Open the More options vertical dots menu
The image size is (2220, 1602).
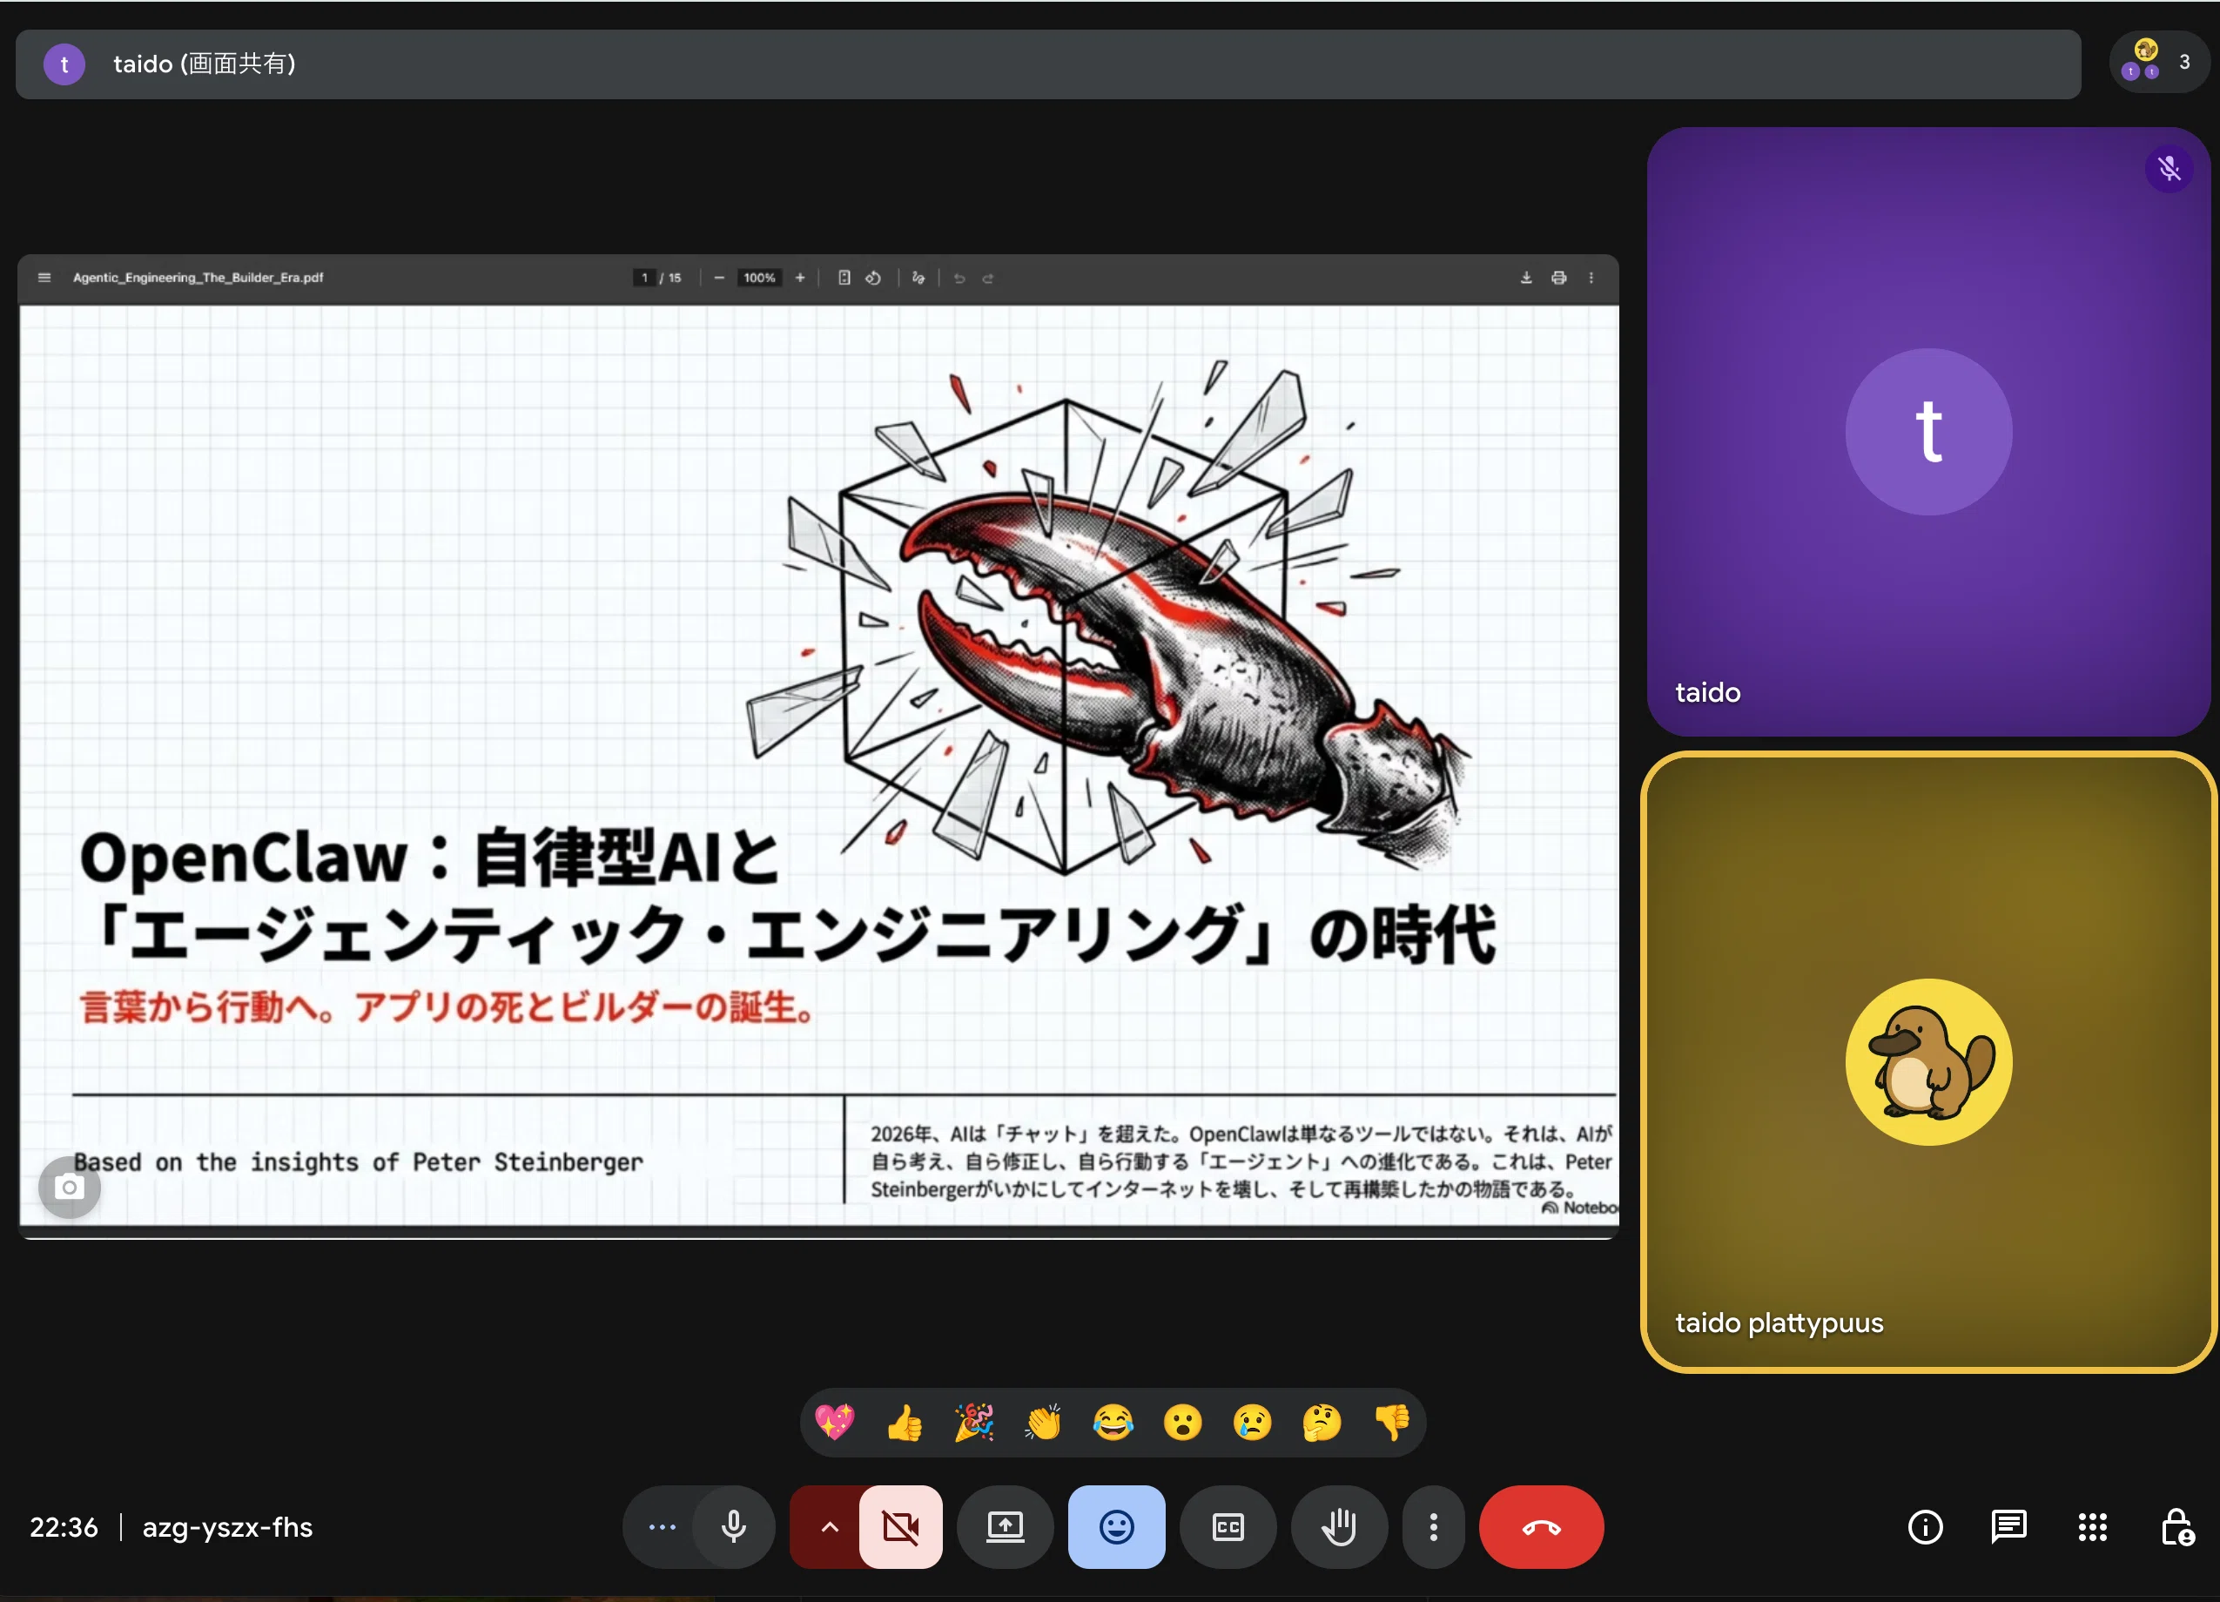click(x=1433, y=1526)
